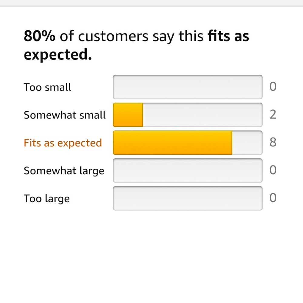303x303 pixels.
Task: Click gray unfilled part of Somewhat small bar
Action: pyautogui.click(x=202, y=115)
